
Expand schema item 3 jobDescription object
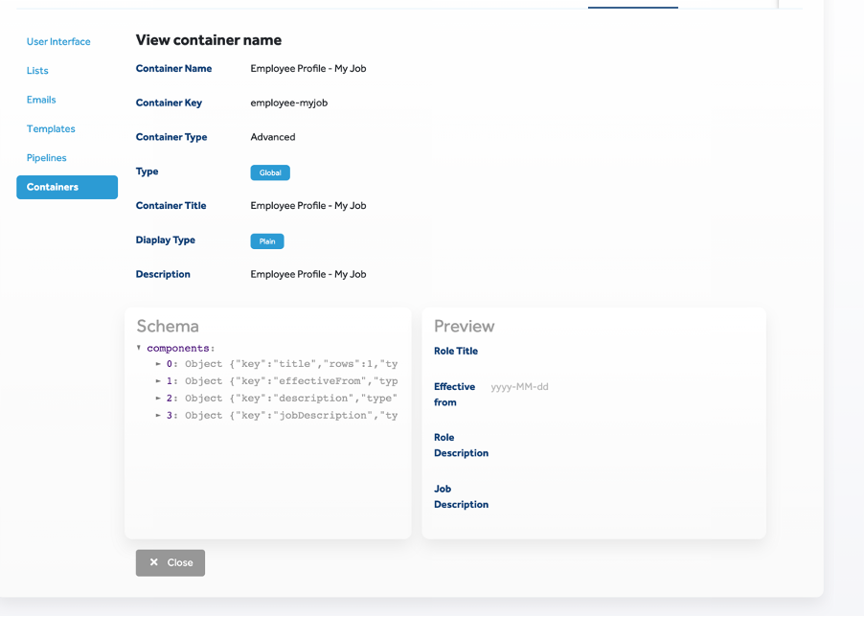click(x=158, y=416)
